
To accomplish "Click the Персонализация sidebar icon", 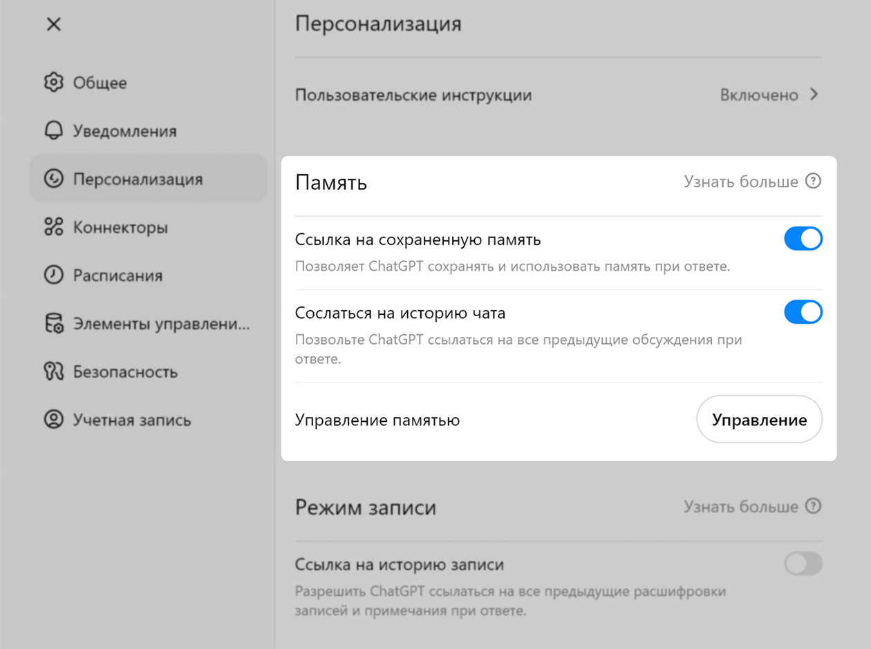I will point(53,180).
